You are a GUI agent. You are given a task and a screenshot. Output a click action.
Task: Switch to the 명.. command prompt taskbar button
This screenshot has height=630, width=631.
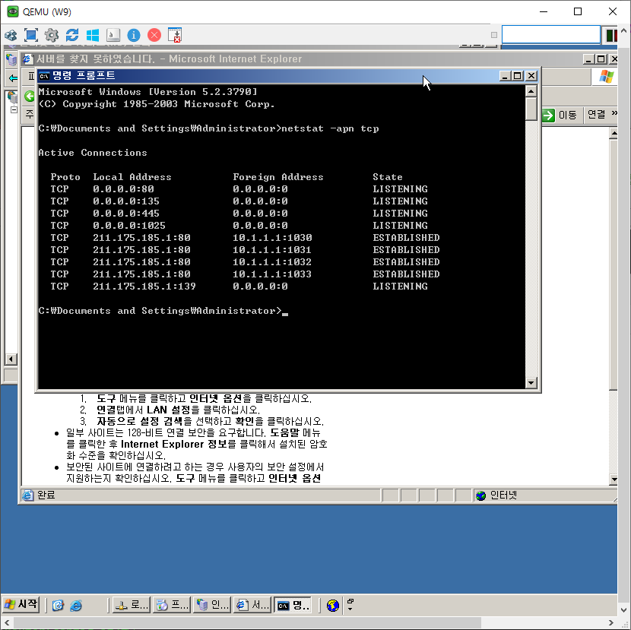pos(293,605)
